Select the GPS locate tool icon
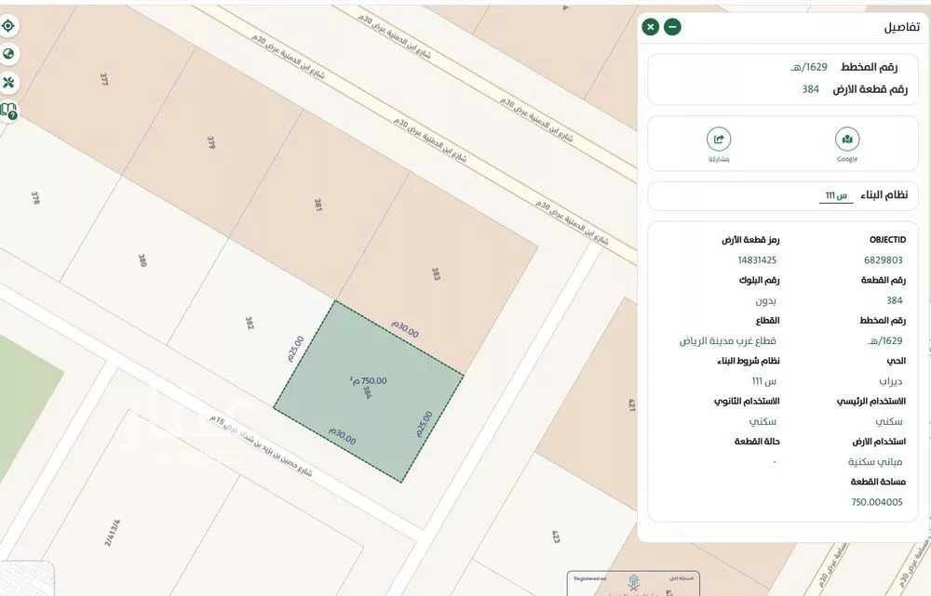931x596 pixels. [x=7, y=26]
